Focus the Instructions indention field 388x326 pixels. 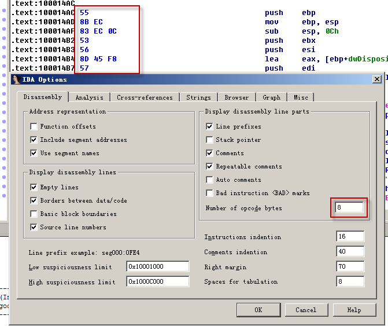coord(350,236)
